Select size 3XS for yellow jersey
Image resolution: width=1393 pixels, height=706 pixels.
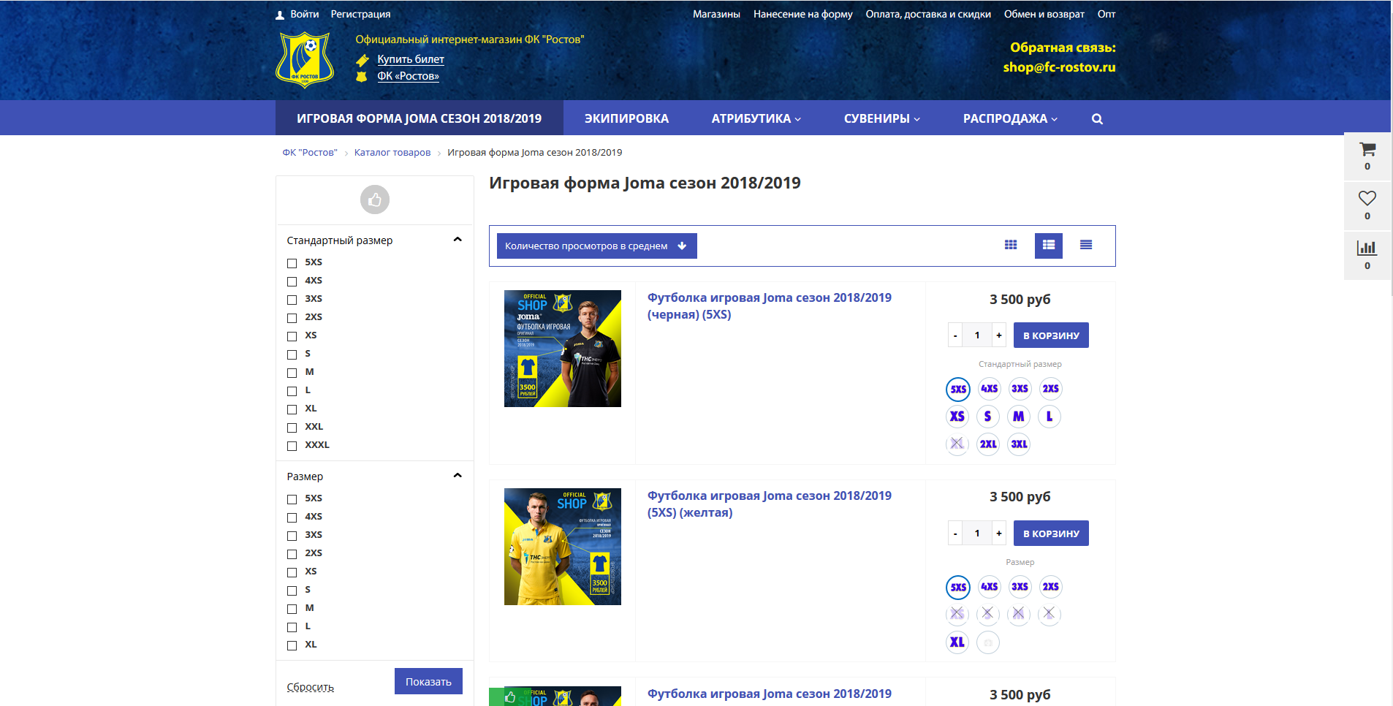(x=1020, y=587)
